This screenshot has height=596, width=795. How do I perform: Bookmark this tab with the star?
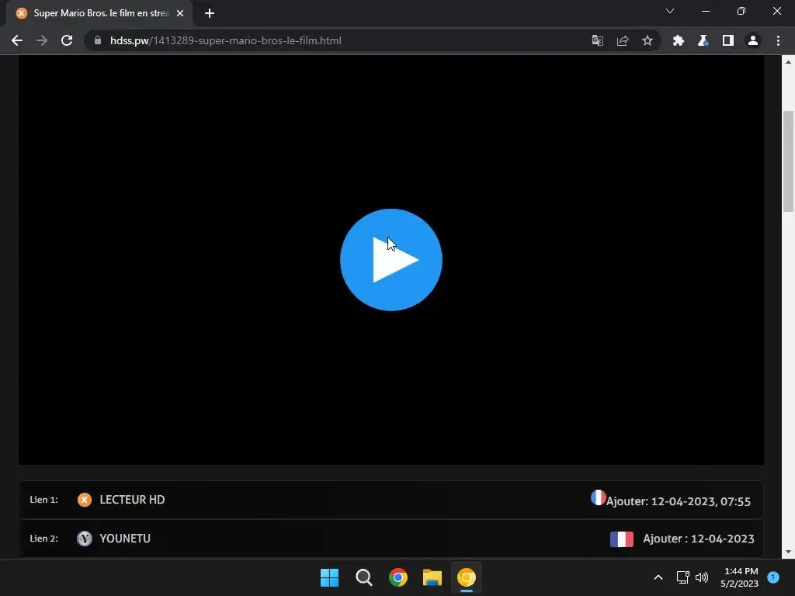[647, 40]
